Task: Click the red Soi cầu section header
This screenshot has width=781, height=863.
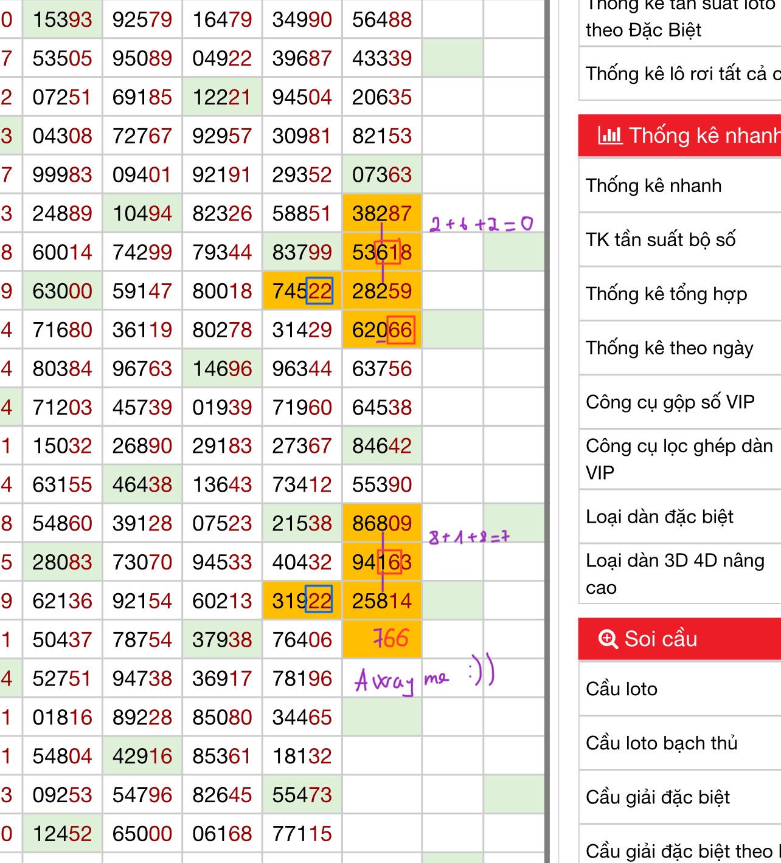Action: (679, 639)
